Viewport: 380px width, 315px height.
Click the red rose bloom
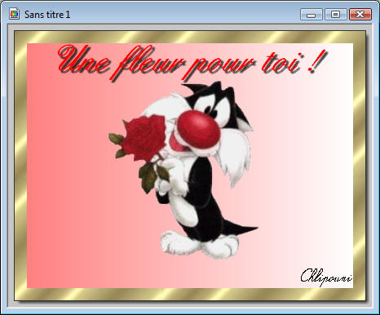(x=144, y=137)
